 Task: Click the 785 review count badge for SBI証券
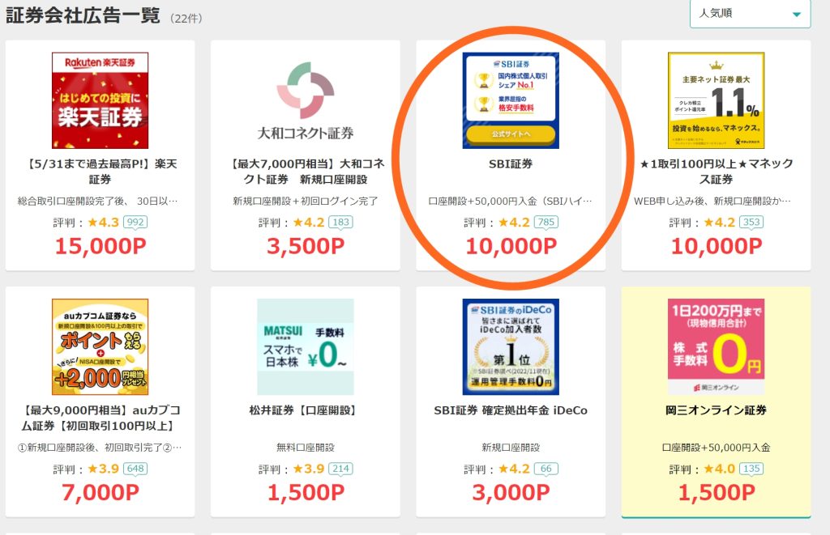(546, 222)
